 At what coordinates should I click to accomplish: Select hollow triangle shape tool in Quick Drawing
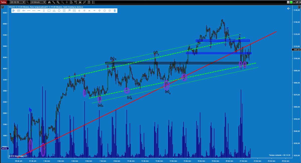point(54,11)
